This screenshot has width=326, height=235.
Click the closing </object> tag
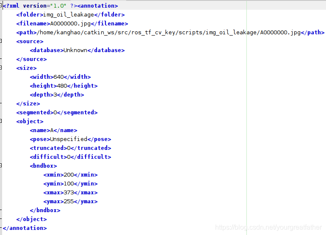click(x=31, y=219)
